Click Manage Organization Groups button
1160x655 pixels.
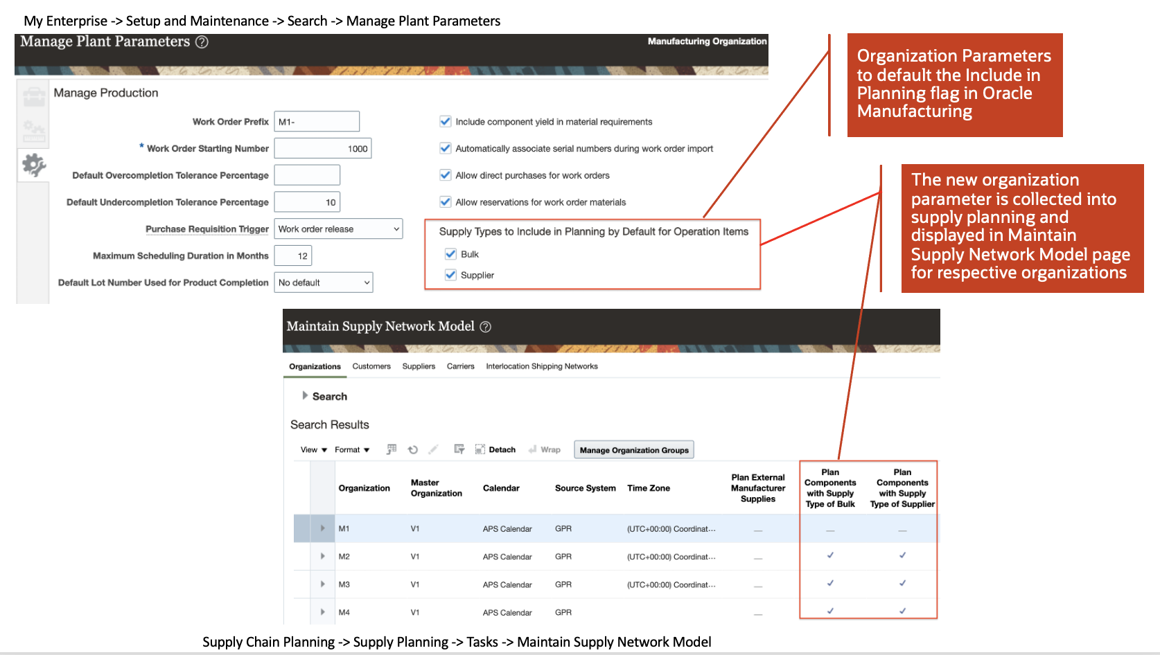pos(634,450)
